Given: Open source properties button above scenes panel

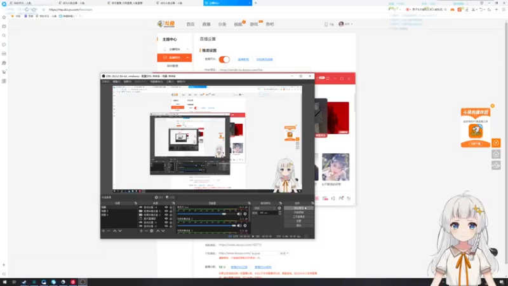Looking at the screenshot, I should pyautogui.click(x=159, y=197).
